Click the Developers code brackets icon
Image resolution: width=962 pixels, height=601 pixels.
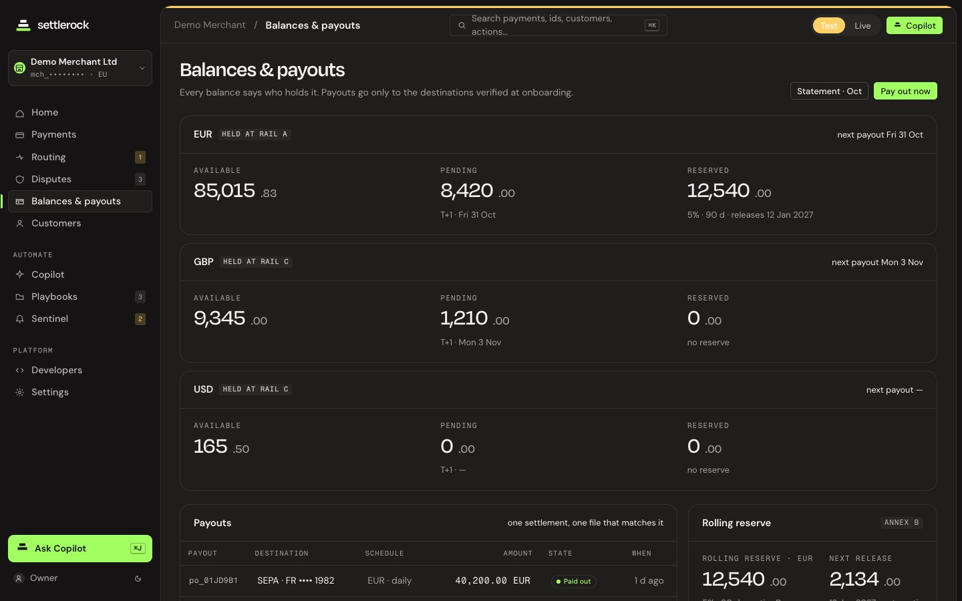pos(20,371)
